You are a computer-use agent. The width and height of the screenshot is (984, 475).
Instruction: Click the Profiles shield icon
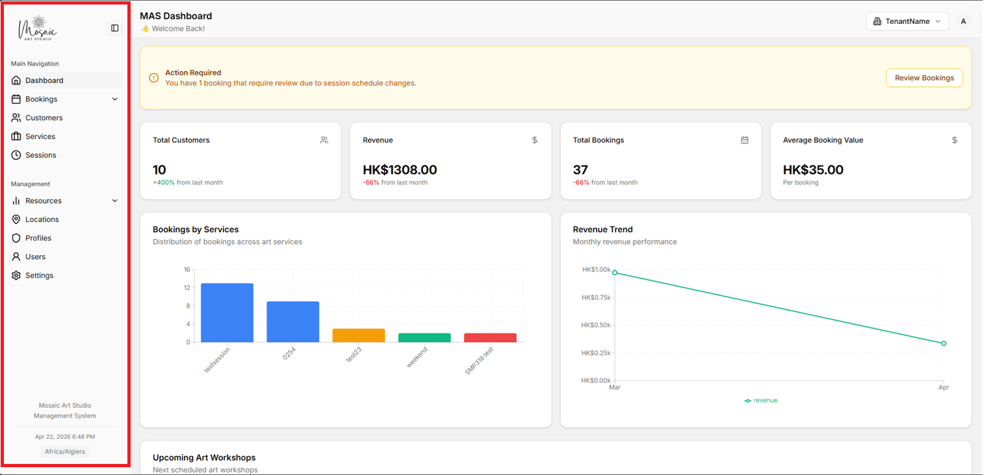pyautogui.click(x=16, y=237)
